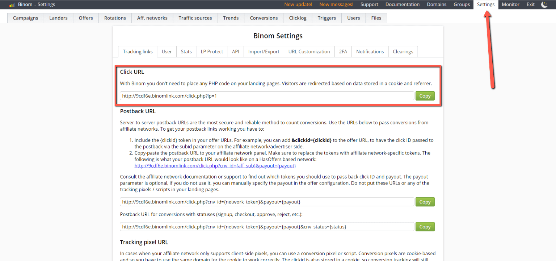
Task: Open the Triggers tab
Action: tap(327, 18)
